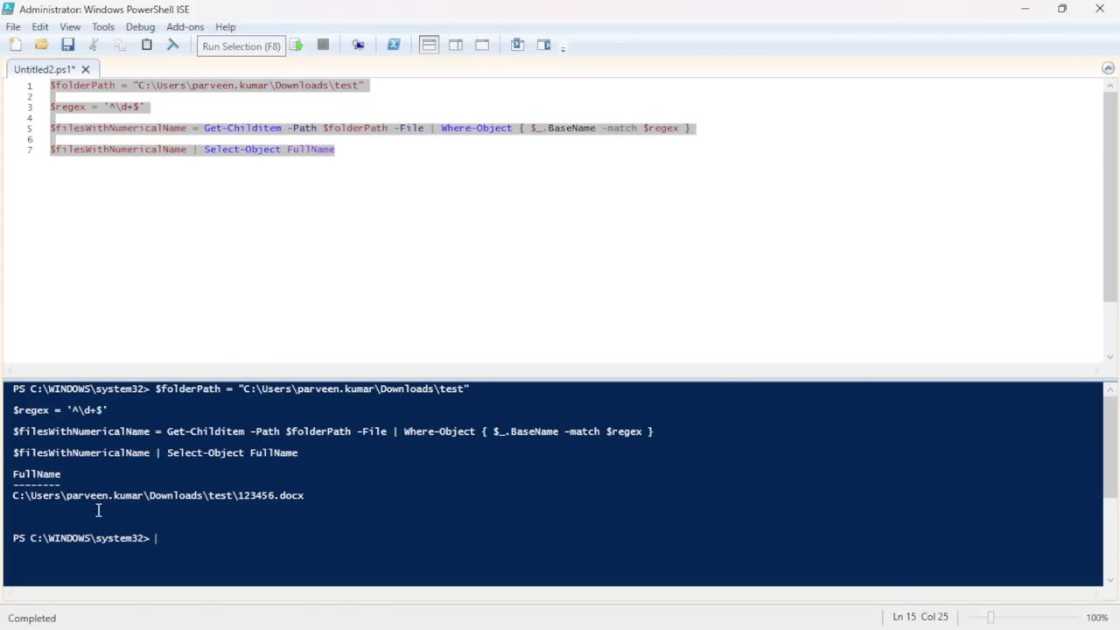Click the Ln 15 Col 25 position indicator
1120x630 pixels.
coord(920,617)
